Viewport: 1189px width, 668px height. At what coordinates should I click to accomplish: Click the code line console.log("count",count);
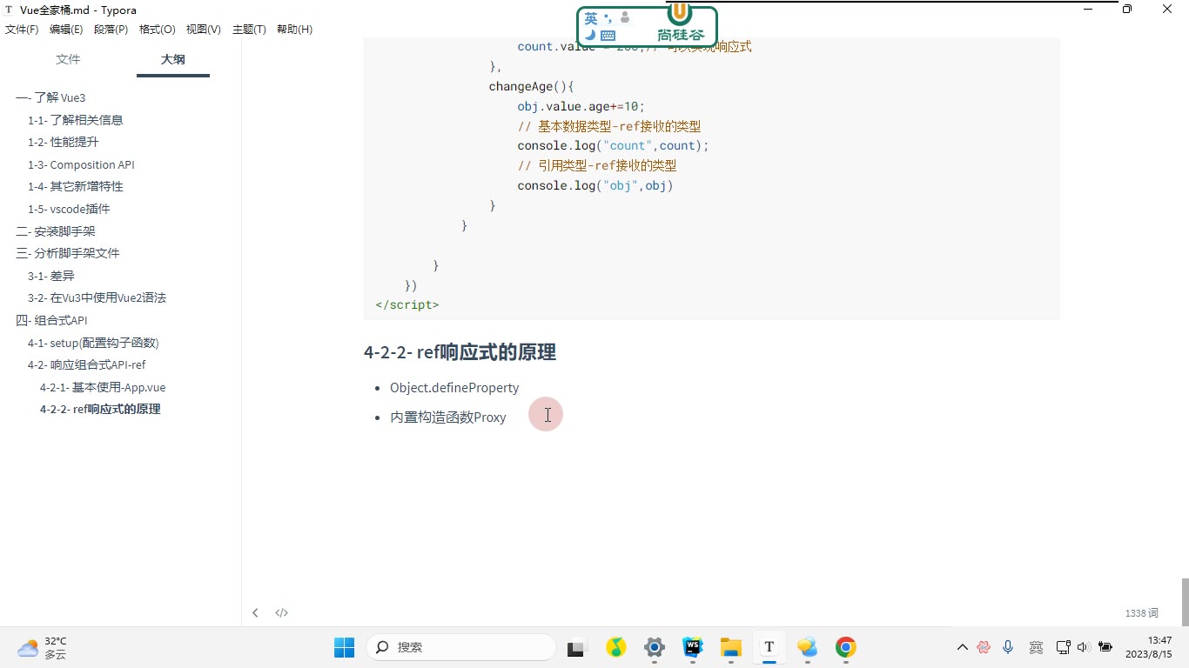[613, 145]
